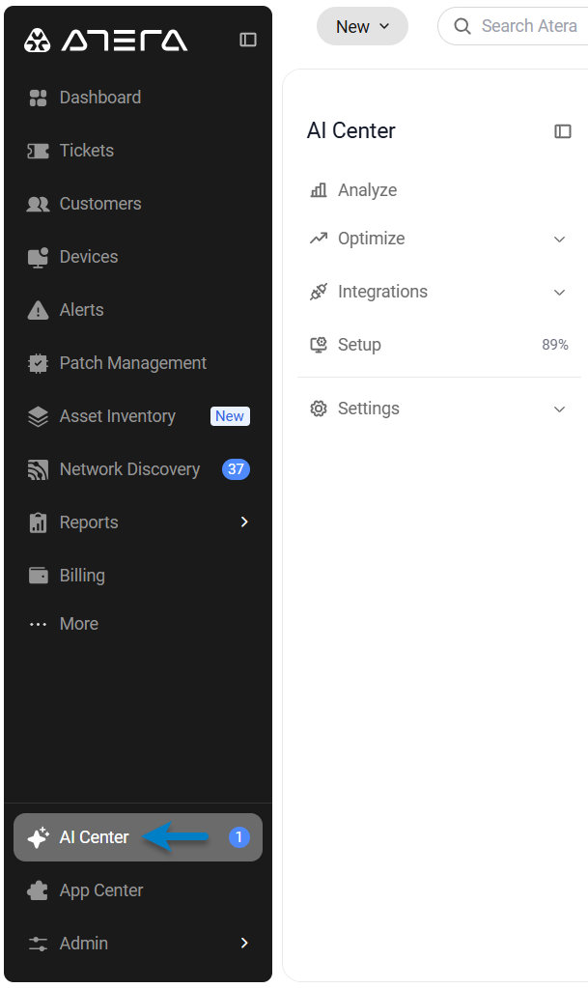Expand the Integrations section chevron

(x=559, y=293)
